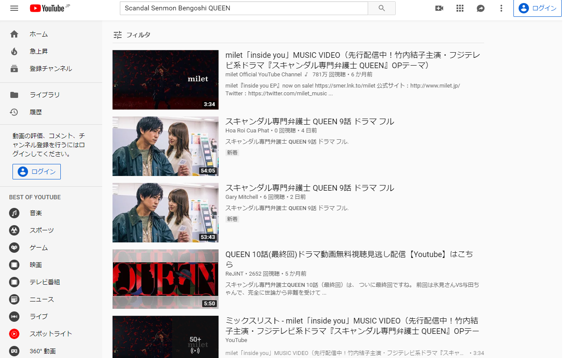
Task: Click the live broadcast icon beside ライブ
Action: coord(14,317)
